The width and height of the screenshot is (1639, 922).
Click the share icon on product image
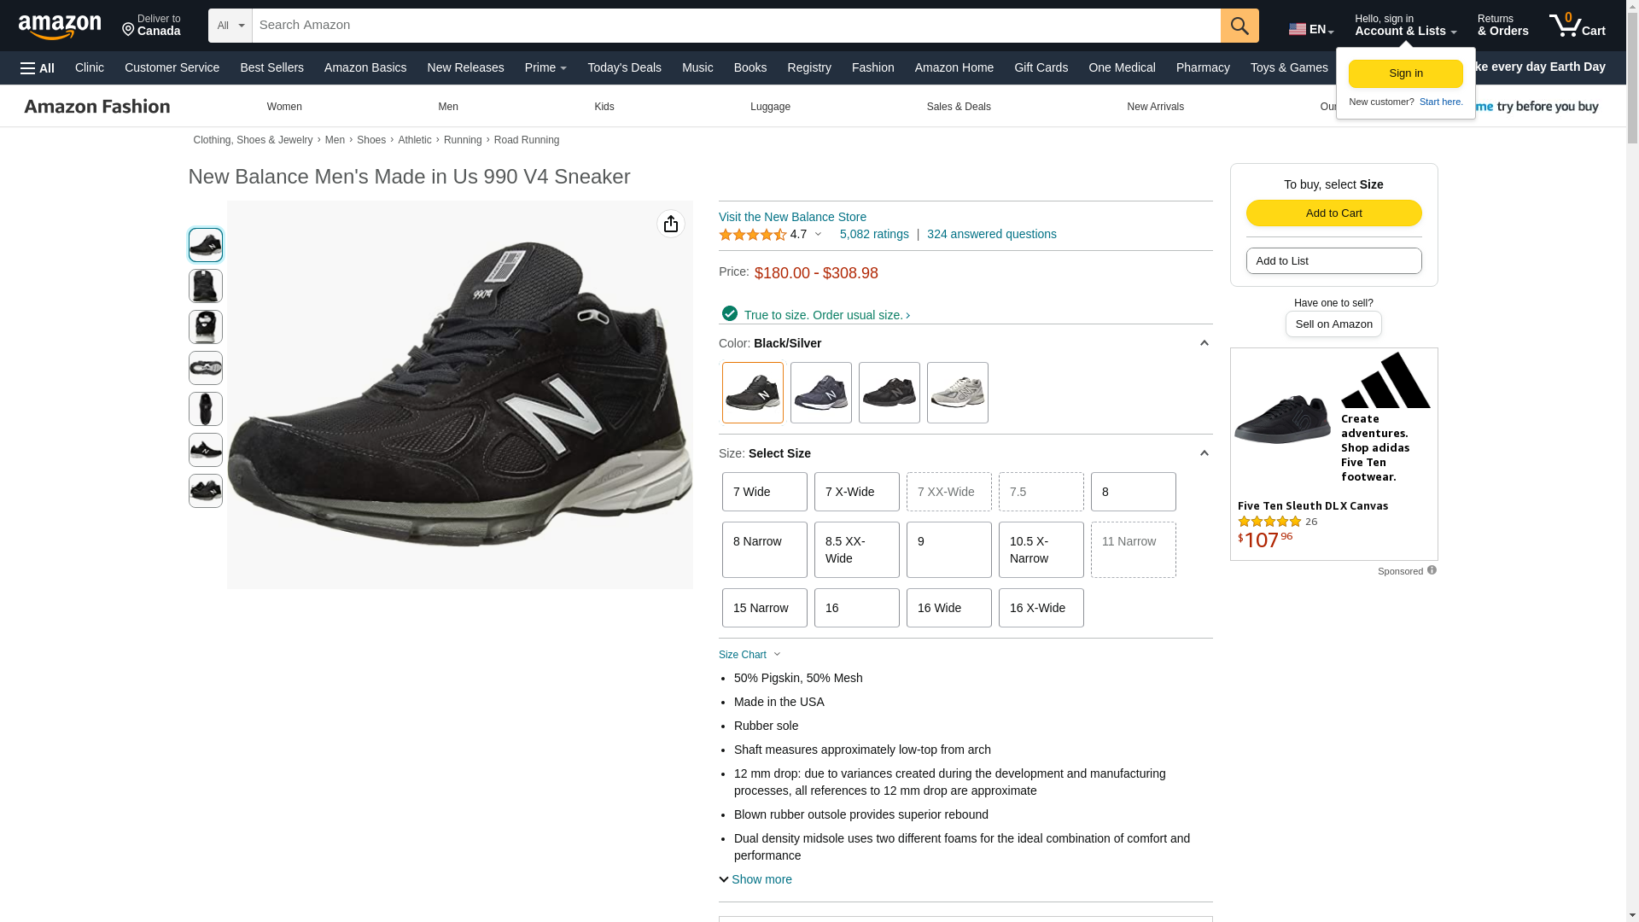(x=670, y=224)
